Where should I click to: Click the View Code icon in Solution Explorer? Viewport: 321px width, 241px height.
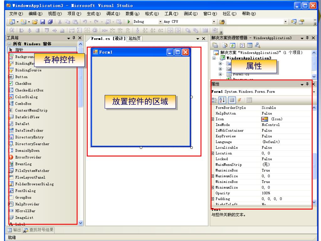point(242,45)
